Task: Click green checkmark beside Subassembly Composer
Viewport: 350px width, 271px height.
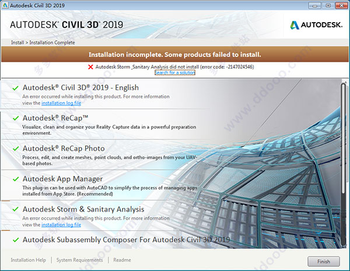Action: pyautogui.click(x=15, y=240)
